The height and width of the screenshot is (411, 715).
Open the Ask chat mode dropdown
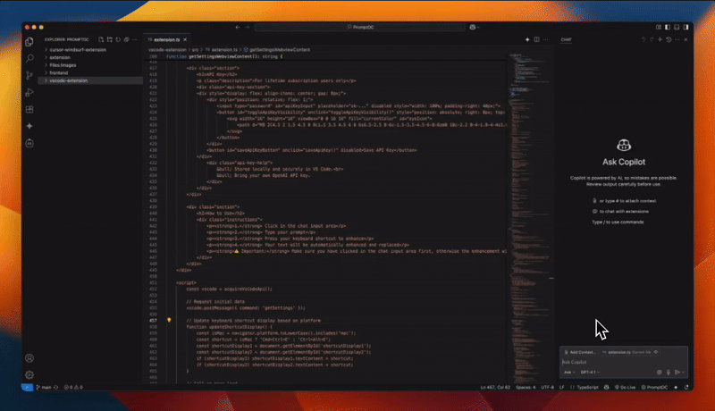569,373
